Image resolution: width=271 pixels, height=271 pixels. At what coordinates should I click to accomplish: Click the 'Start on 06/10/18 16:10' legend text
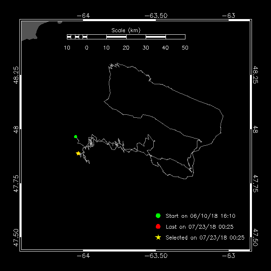point(200,216)
